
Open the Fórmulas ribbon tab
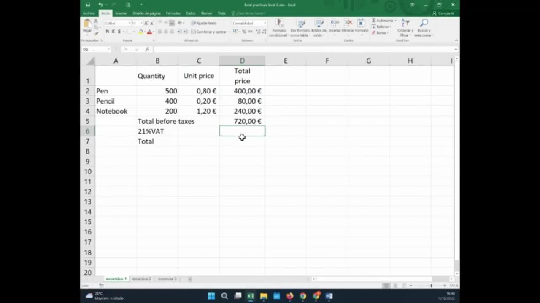coord(173,13)
